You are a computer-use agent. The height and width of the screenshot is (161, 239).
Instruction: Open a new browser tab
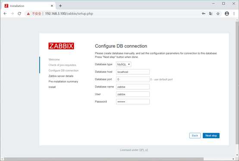coord(60,6)
